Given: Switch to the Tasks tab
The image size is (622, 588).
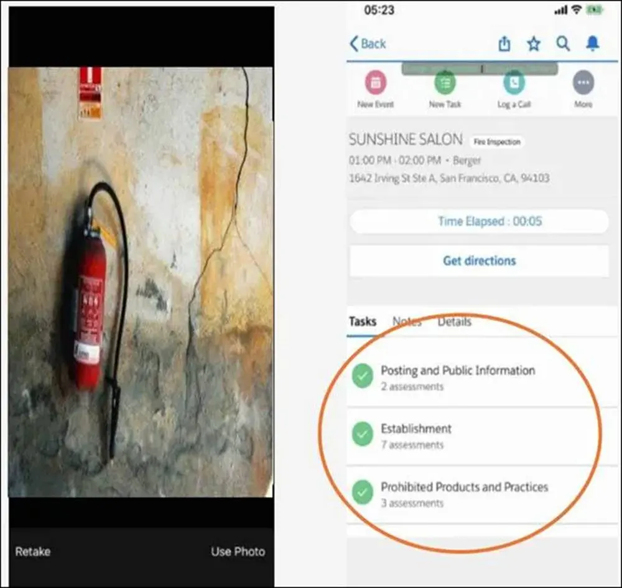Looking at the screenshot, I should click(363, 321).
